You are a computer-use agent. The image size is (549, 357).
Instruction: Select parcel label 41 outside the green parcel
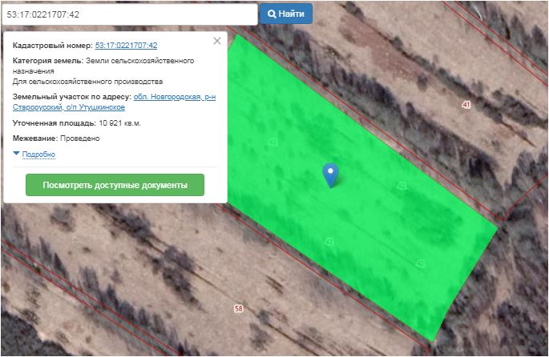pos(466,105)
